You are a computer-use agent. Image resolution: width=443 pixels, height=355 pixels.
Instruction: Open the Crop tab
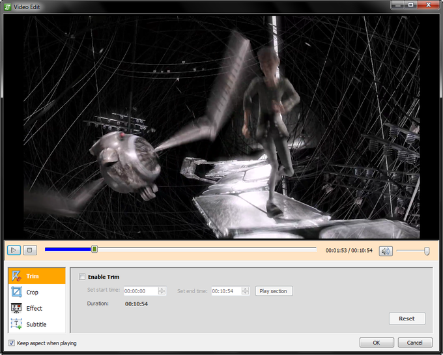[x=37, y=292]
